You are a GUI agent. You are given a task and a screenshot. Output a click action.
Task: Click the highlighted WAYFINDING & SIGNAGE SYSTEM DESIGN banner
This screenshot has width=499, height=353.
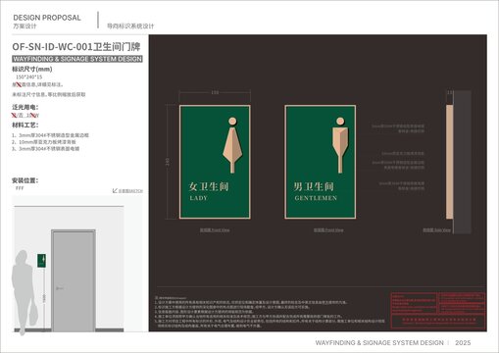pos(77,59)
